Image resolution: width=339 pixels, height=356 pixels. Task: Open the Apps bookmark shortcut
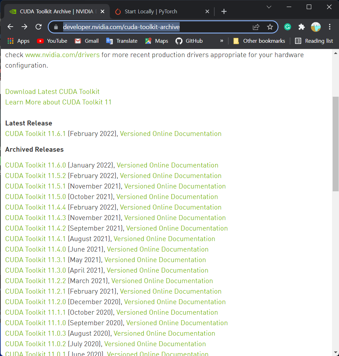[18, 41]
